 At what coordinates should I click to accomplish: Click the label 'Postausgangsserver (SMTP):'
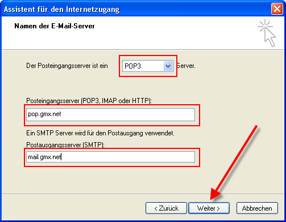(65, 145)
